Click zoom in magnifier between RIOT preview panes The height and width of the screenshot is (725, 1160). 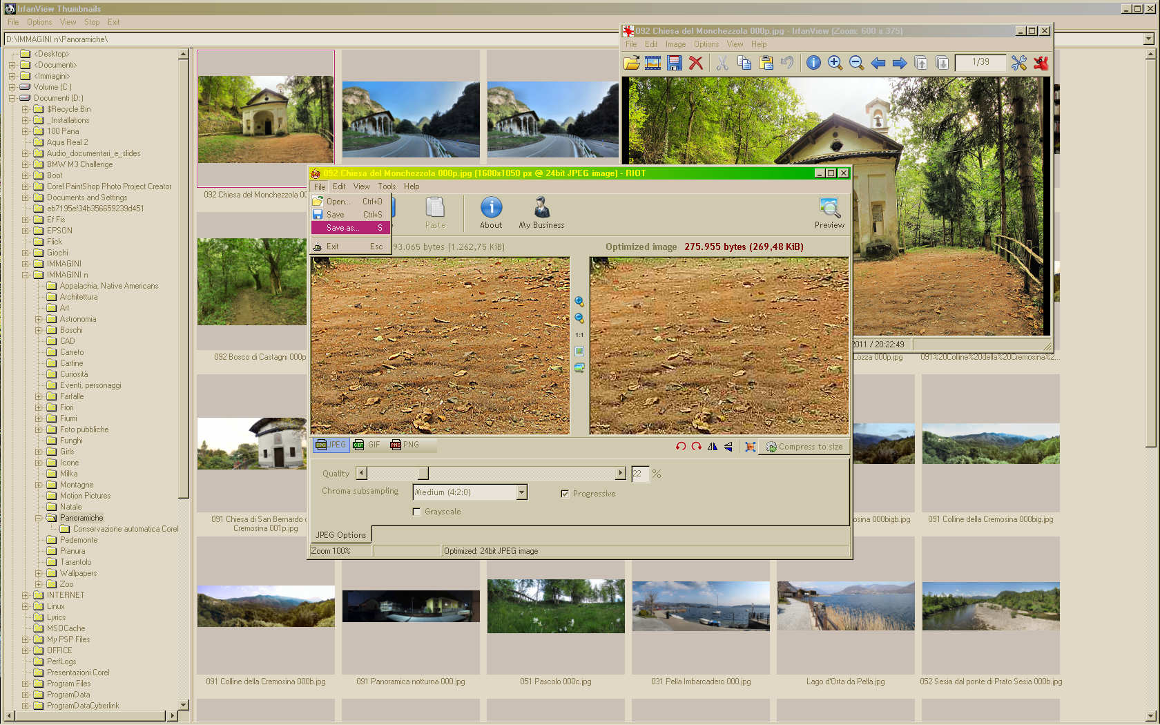[x=579, y=302]
